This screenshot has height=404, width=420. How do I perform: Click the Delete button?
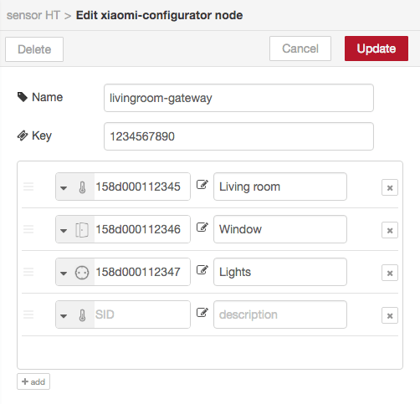[x=34, y=49]
